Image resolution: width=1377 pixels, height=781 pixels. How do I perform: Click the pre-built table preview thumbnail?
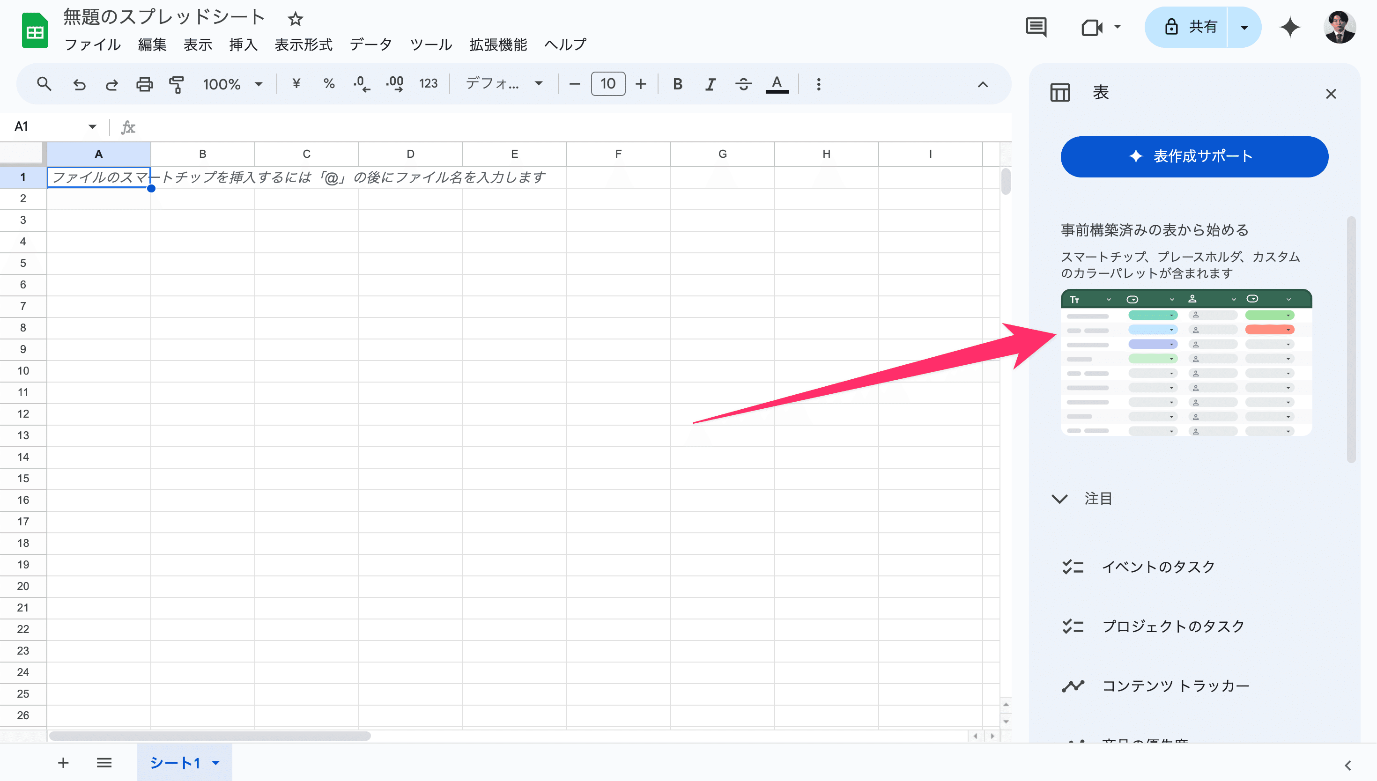1186,362
